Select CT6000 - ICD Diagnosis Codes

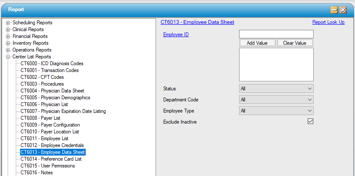(52, 63)
